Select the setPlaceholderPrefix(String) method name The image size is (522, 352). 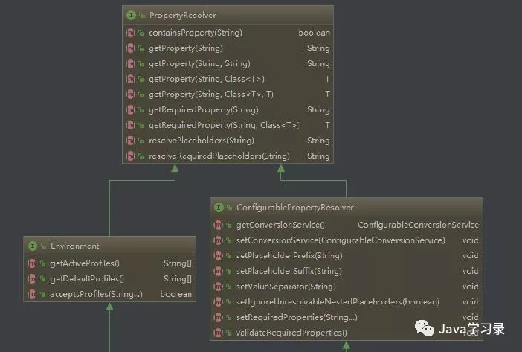(289, 256)
